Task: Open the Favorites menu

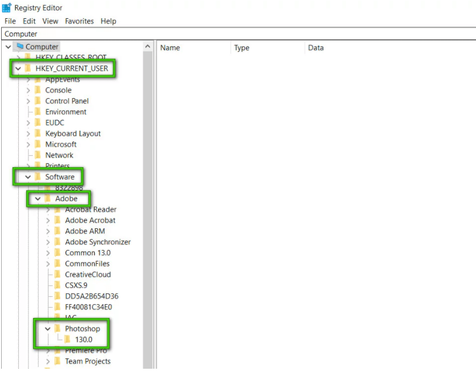Action: (x=79, y=21)
